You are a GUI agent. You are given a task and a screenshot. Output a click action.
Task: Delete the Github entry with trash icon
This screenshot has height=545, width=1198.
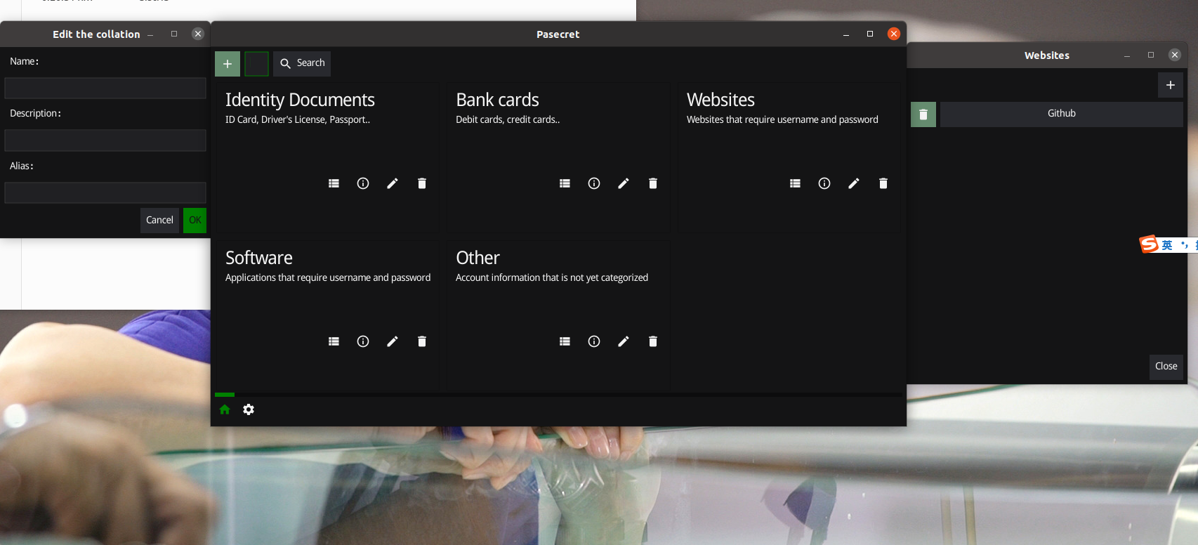tap(923, 114)
